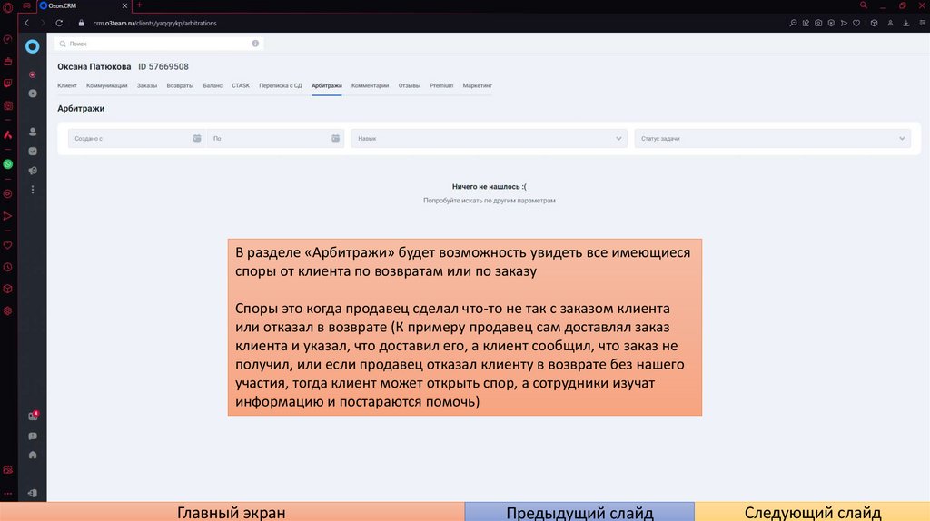Open the chat bubble icon in CRM sidebar
The height and width of the screenshot is (521, 930).
(x=33, y=437)
